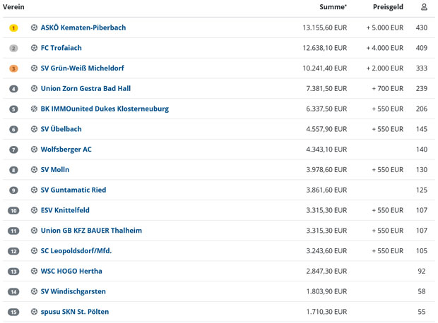Viewport: 438px width, 323px height.
Task: Open the FC Trofaiach club link
Action: [61, 48]
